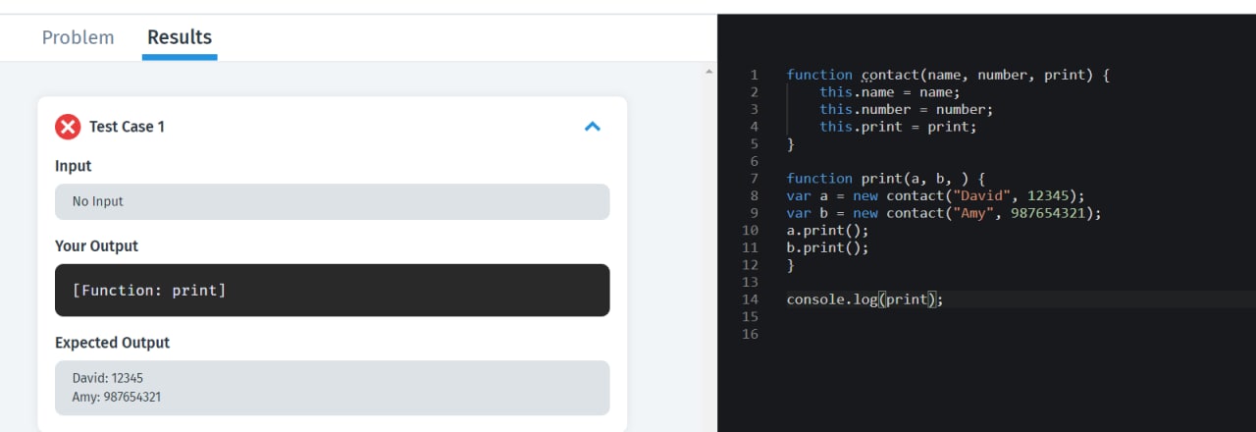This screenshot has width=1256, height=432.
Task: Click the 'console.log(print);' line
Action: [x=865, y=298]
